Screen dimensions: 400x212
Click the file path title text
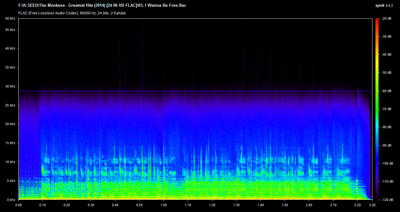pyautogui.click(x=102, y=6)
